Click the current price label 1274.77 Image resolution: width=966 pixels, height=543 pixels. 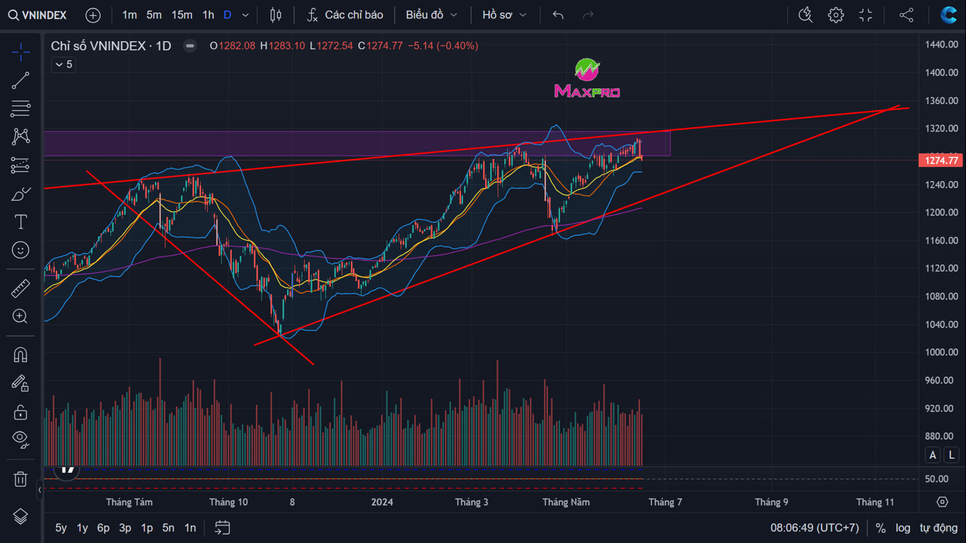tap(941, 160)
